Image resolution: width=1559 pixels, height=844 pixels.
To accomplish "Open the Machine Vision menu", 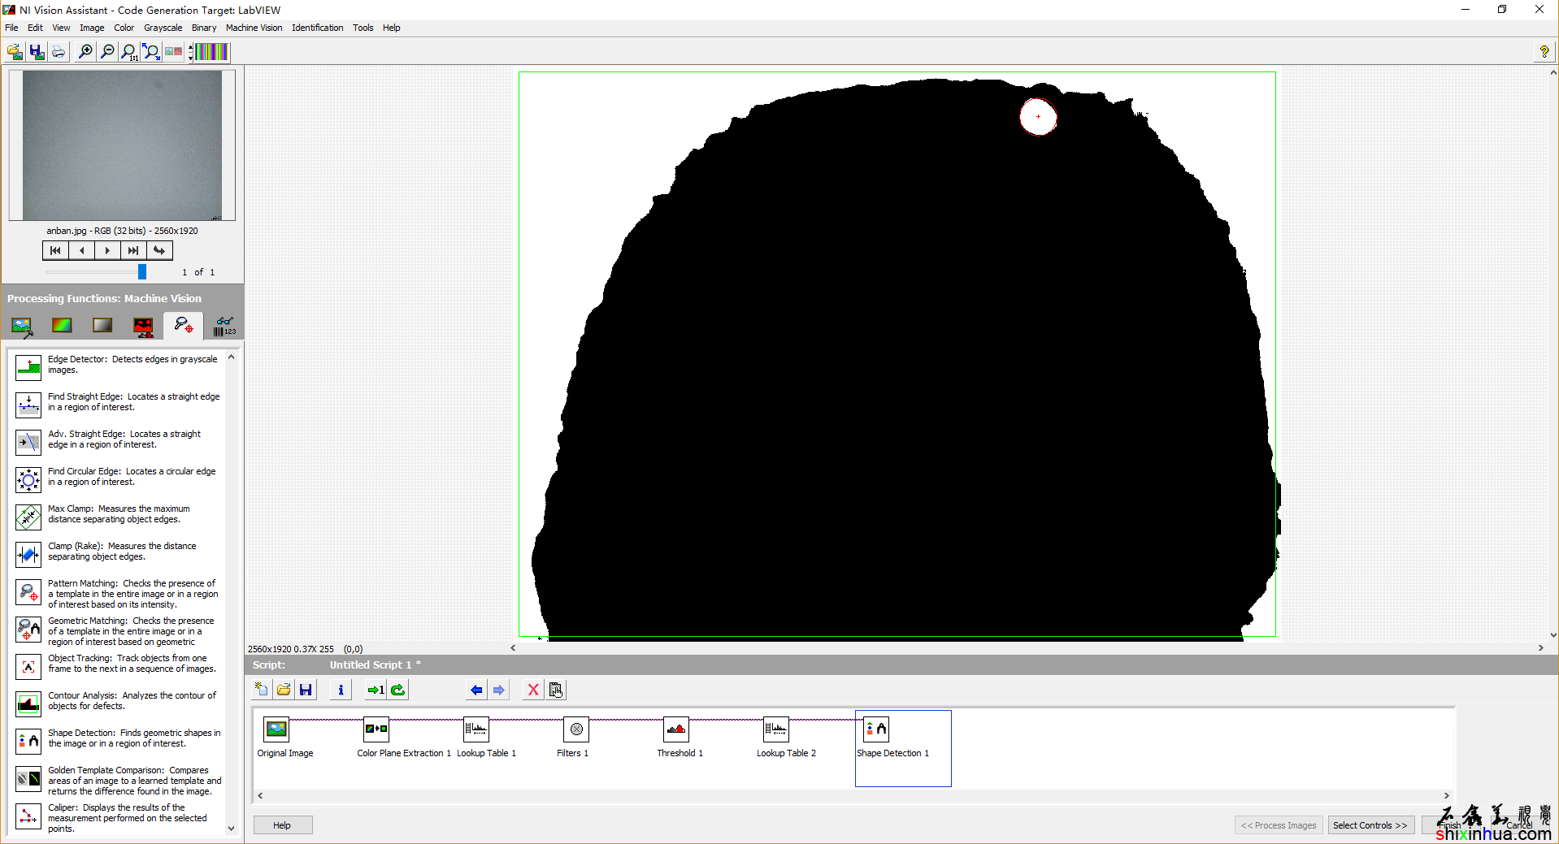I will coord(254,28).
